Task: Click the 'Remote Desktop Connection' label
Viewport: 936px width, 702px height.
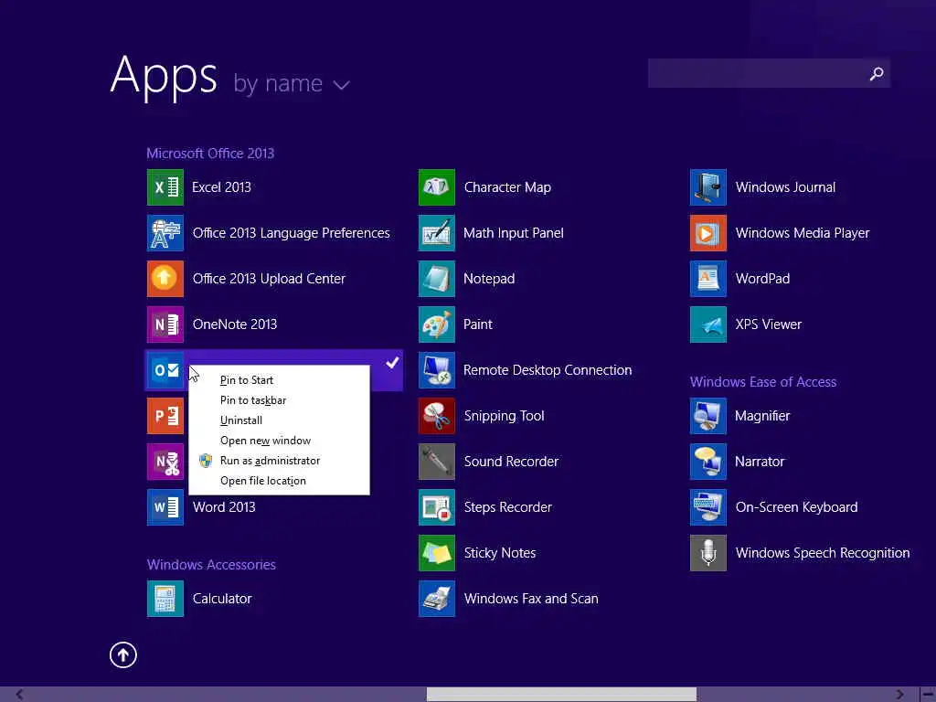Action: 548,370
